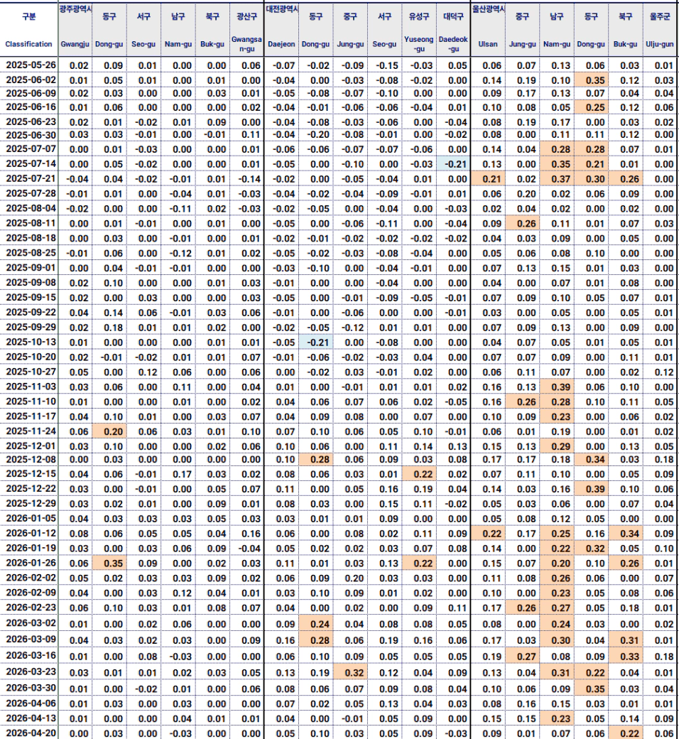The width and height of the screenshot is (679, 739).
Task: Select the 2025-09-29 date cell
Action: coord(31,327)
